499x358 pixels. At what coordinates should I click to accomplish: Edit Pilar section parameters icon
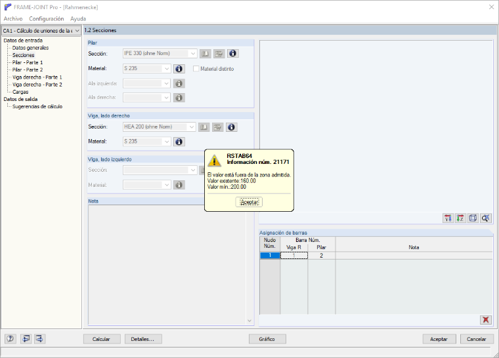[219, 53]
